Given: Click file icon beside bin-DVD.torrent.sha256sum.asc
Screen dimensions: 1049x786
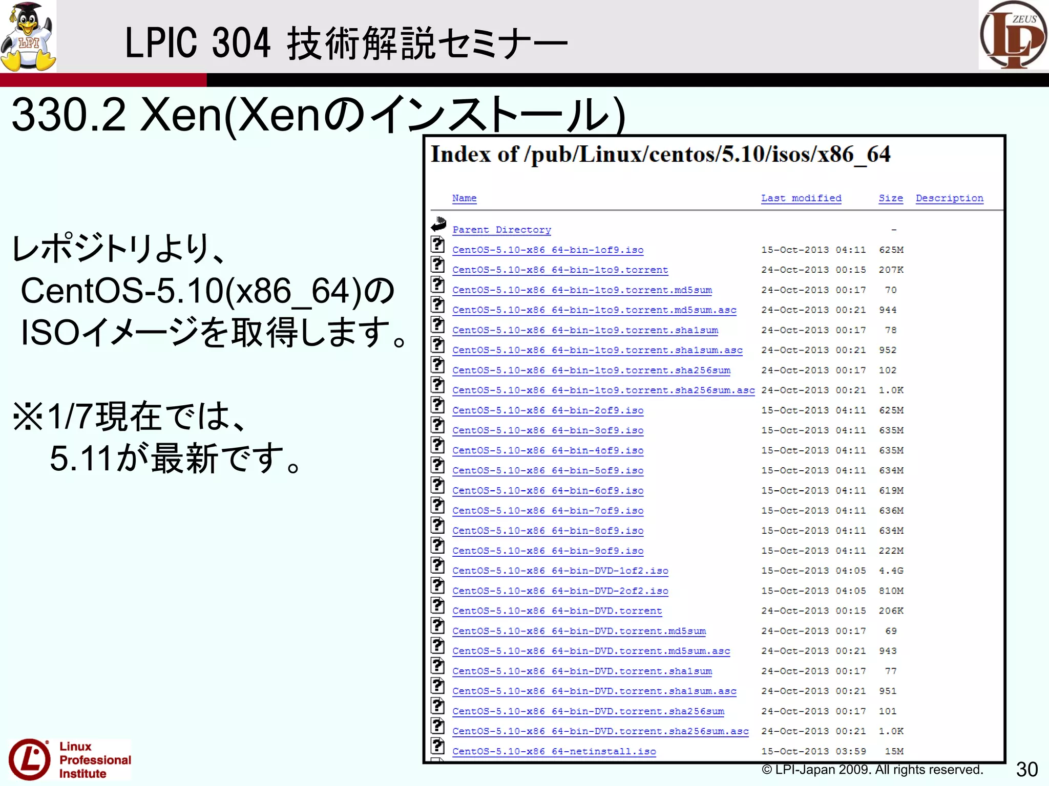Looking at the screenshot, I should coord(437,726).
